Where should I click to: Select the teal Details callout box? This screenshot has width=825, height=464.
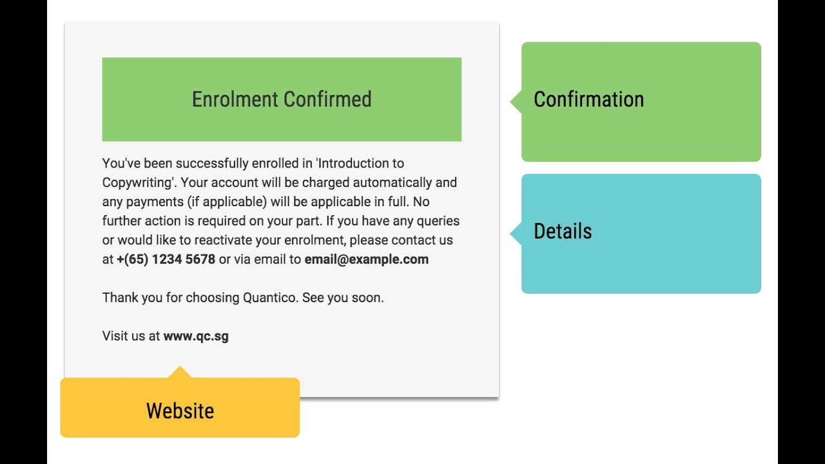coord(641,233)
